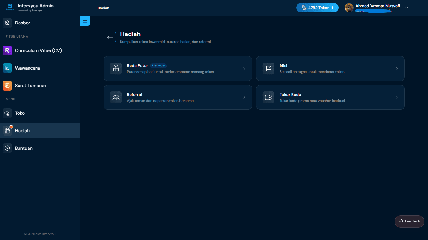The image size is (428, 240).
Task: Click the "1 tersedia" badge
Action: tap(158, 66)
